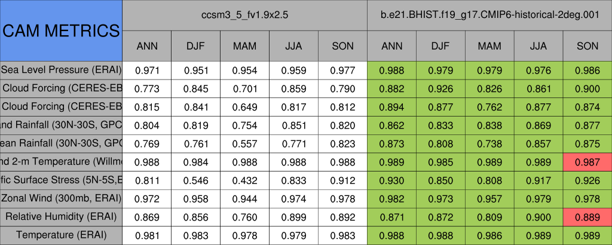Click the white cell with value 0.432

click(244, 180)
